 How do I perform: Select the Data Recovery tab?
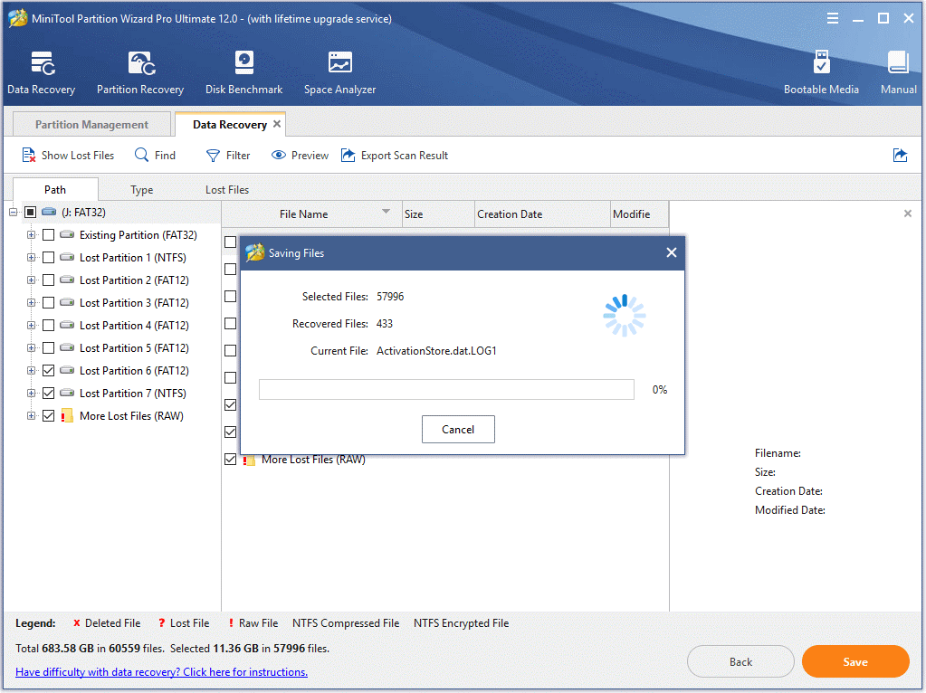pyautogui.click(x=230, y=124)
